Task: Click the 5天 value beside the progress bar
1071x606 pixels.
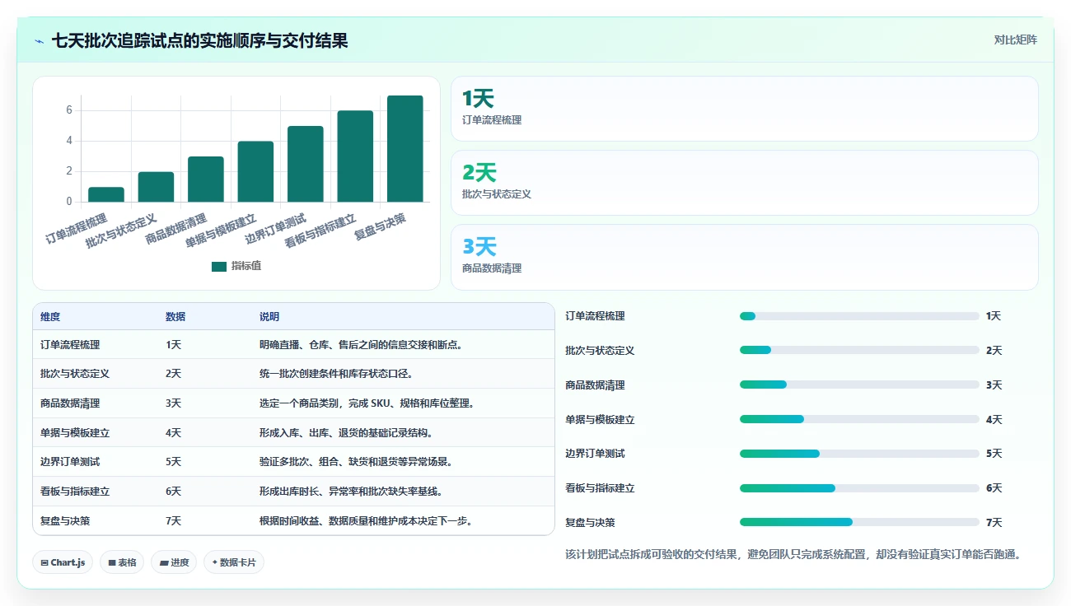Action: [x=994, y=454]
